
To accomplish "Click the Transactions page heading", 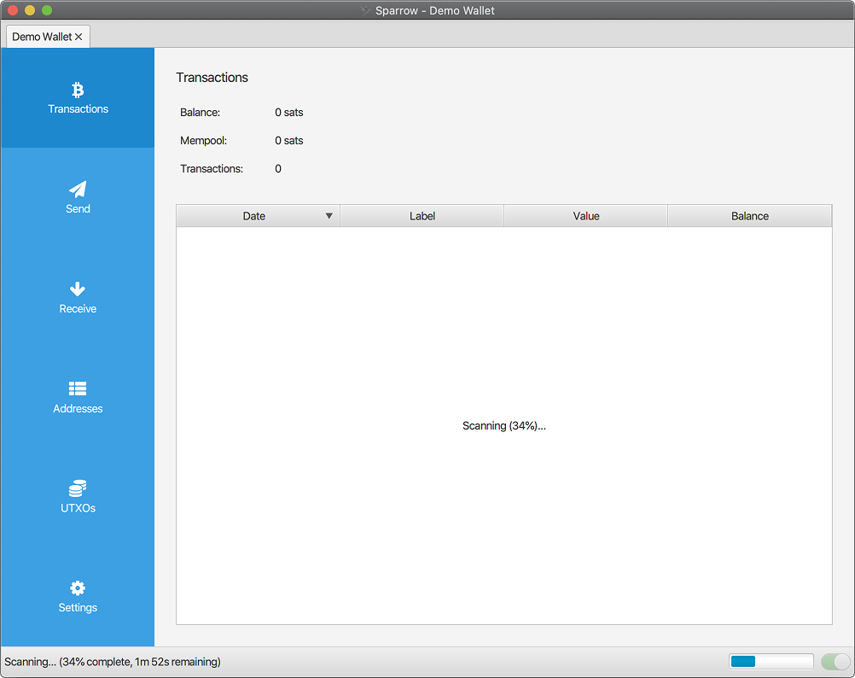I will (212, 78).
